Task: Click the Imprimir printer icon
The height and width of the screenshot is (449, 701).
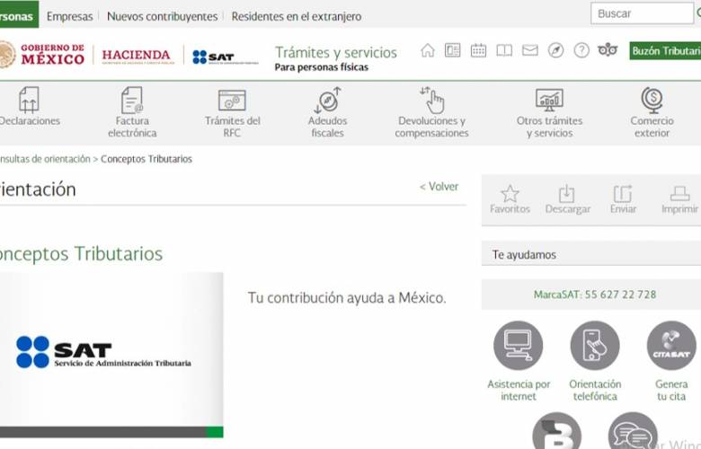Action: point(679,194)
